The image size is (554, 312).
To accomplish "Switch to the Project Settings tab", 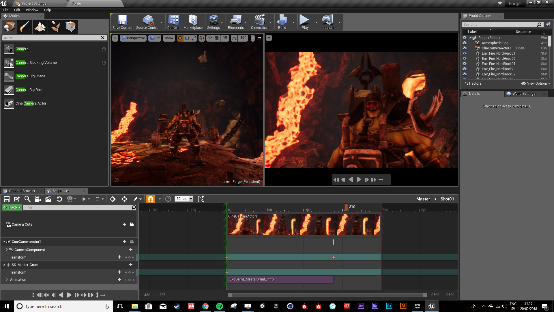I will pos(34,3).
